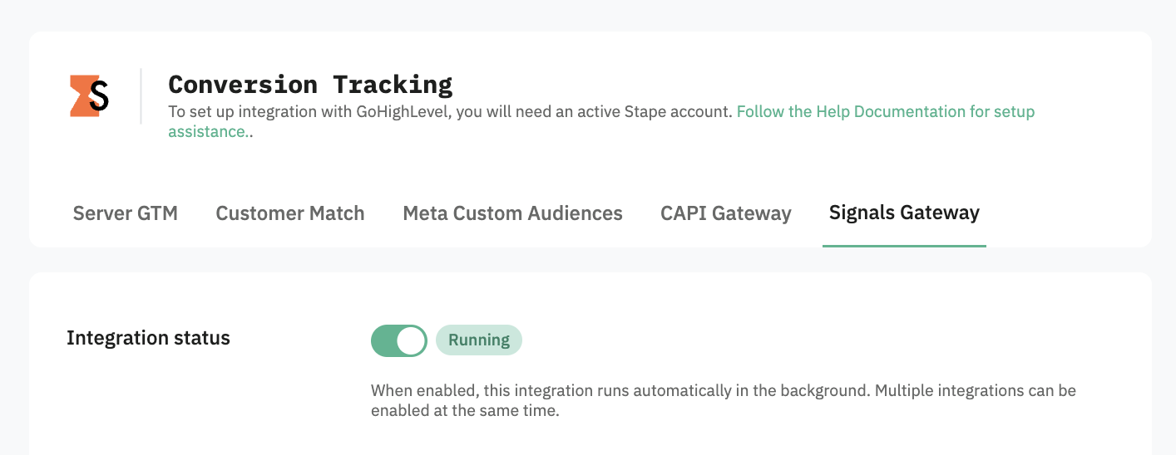
Task: Select the Meta Custom Audiences tab
Action: click(x=512, y=213)
